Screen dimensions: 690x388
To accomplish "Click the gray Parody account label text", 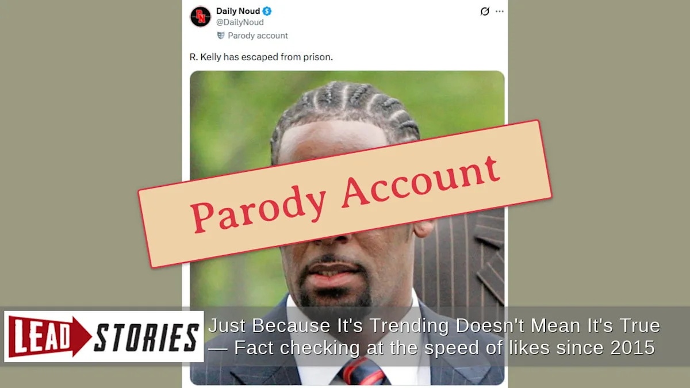I will pos(258,36).
